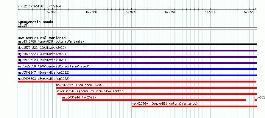
Task: Click the red nsv5496893 variant bar
Action: [x=137, y=82]
